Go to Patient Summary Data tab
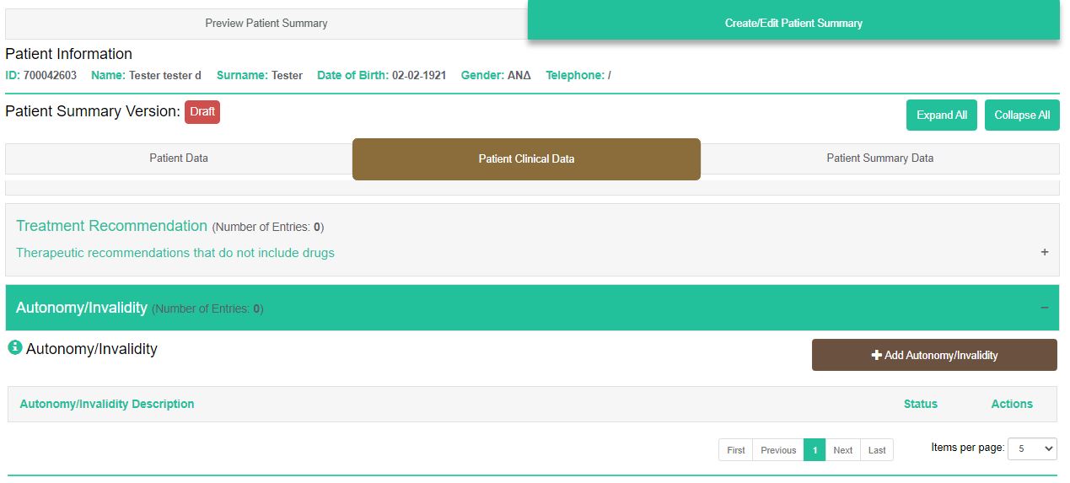This screenshot has height=483, width=1070. click(x=879, y=158)
